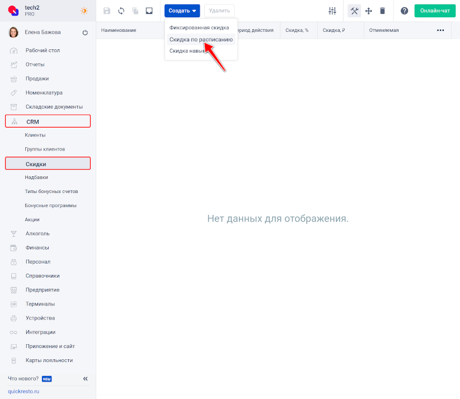
Task: Open the Группы клиентов submenu item
Action: coord(45,149)
